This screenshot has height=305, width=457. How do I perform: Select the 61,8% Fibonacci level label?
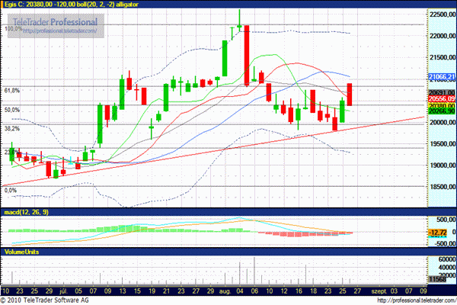pos(11,91)
